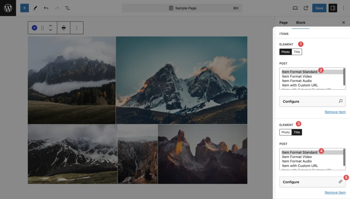Click the first Configure comment icon
Screen dimensions: 350x199
tap(341, 101)
